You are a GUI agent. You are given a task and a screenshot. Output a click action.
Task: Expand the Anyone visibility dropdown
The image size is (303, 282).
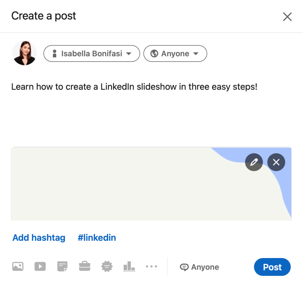pos(175,54)
